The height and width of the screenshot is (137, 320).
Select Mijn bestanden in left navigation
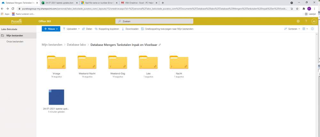[x=13, y=36]
